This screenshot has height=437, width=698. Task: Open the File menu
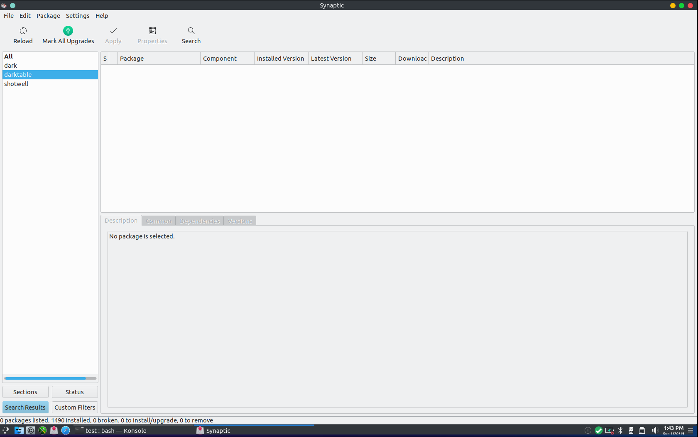pos(9,16)
